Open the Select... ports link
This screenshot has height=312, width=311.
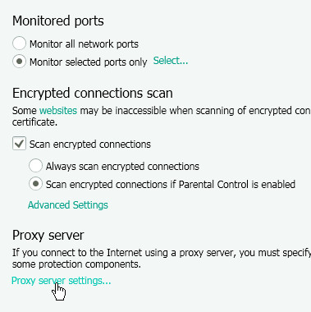pyautogui.click(x=171, y=61)
